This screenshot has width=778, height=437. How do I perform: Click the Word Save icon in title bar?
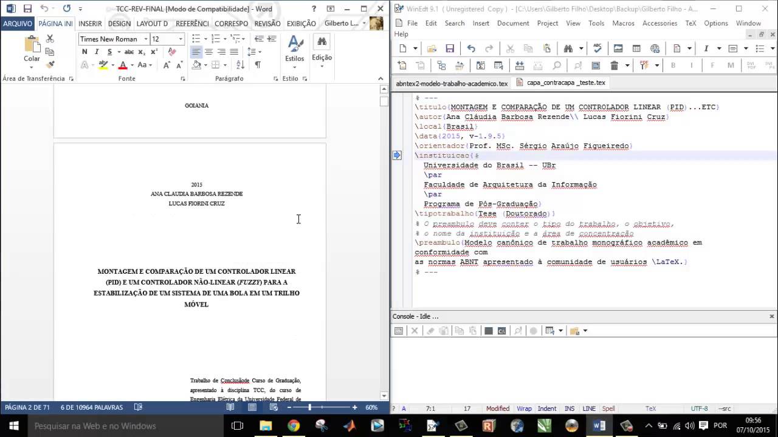coord(27,9)
